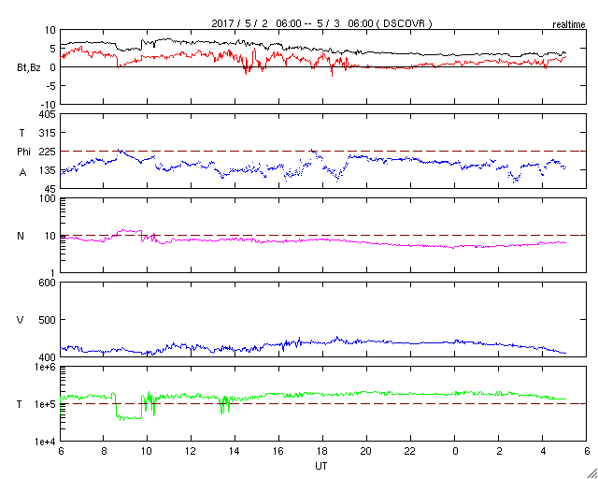
Task: Click the '100' tick on N panel
Action: click(x=48, y=198)
